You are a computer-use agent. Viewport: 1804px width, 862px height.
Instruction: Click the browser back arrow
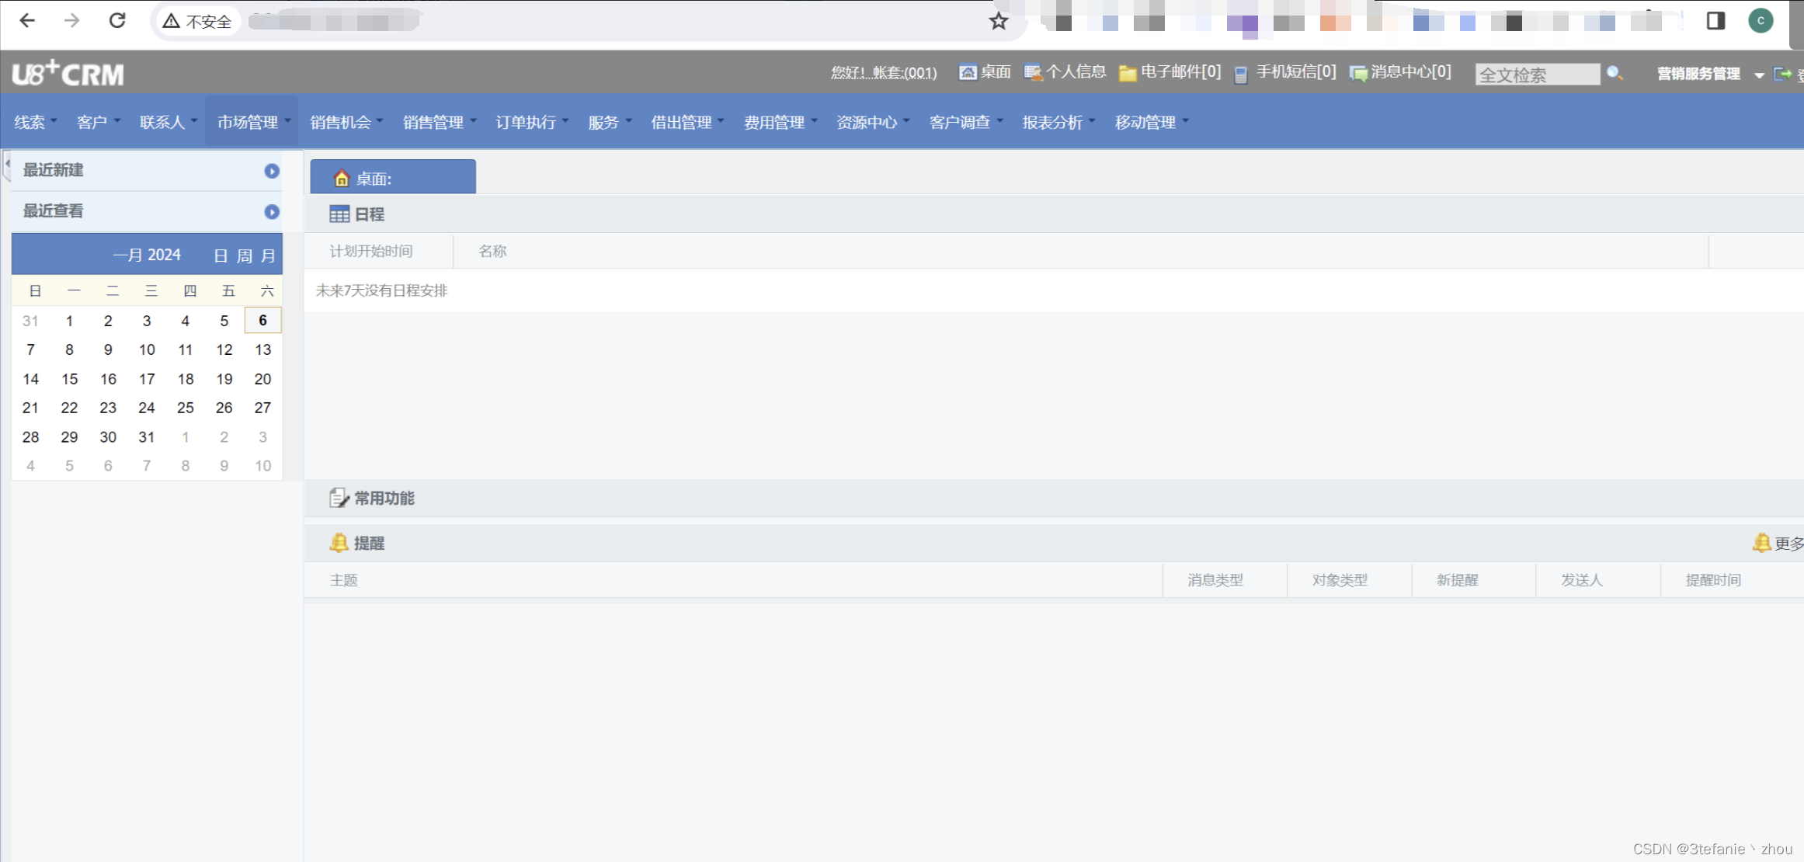click(x=27, y=20)
